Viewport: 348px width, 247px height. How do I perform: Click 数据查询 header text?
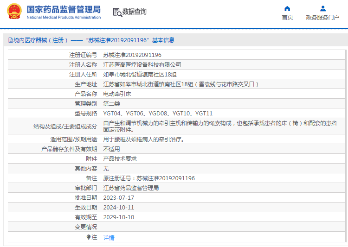[134, 12]
